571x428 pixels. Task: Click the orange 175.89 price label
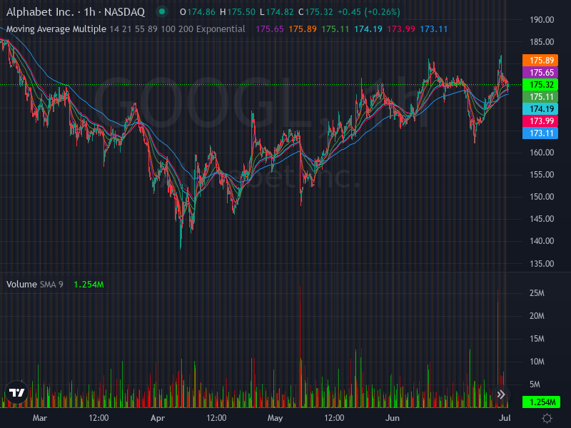540,60
